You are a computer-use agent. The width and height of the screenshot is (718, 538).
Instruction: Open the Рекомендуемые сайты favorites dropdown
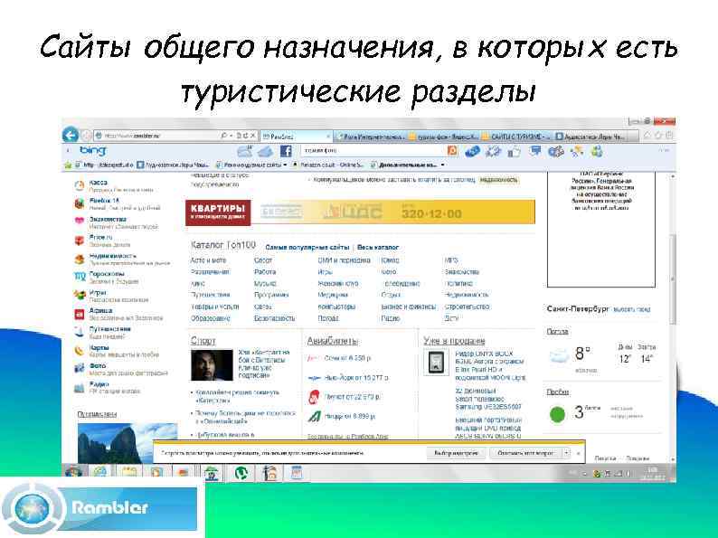[250, 165]
